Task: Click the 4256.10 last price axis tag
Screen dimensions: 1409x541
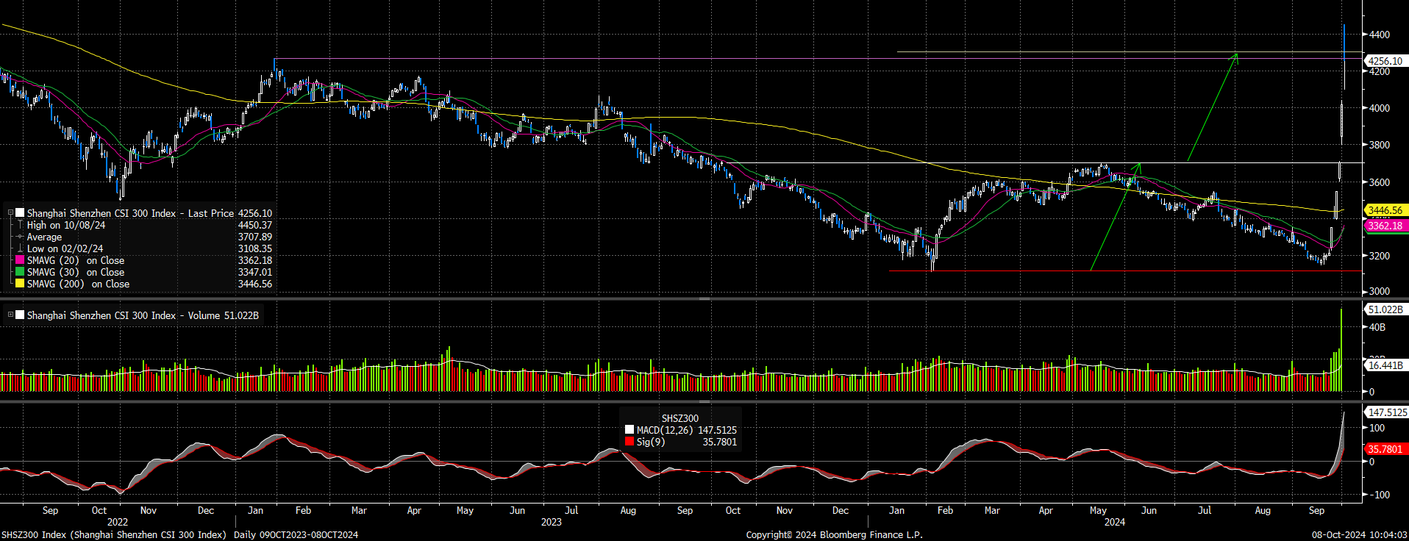Action: [x=1385, y=61]
